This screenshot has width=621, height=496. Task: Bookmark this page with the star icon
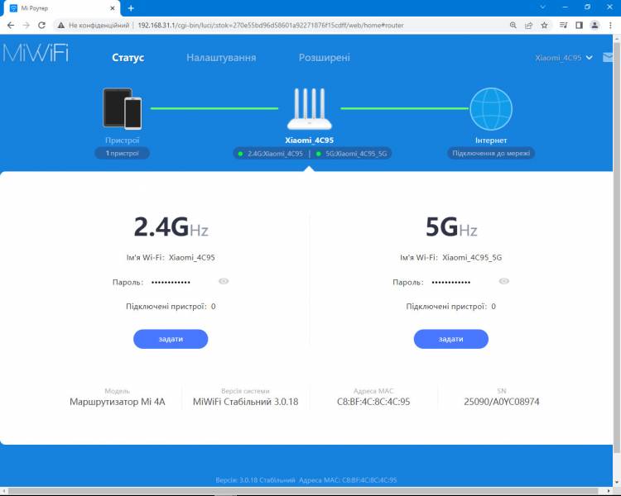coord(544,26)
